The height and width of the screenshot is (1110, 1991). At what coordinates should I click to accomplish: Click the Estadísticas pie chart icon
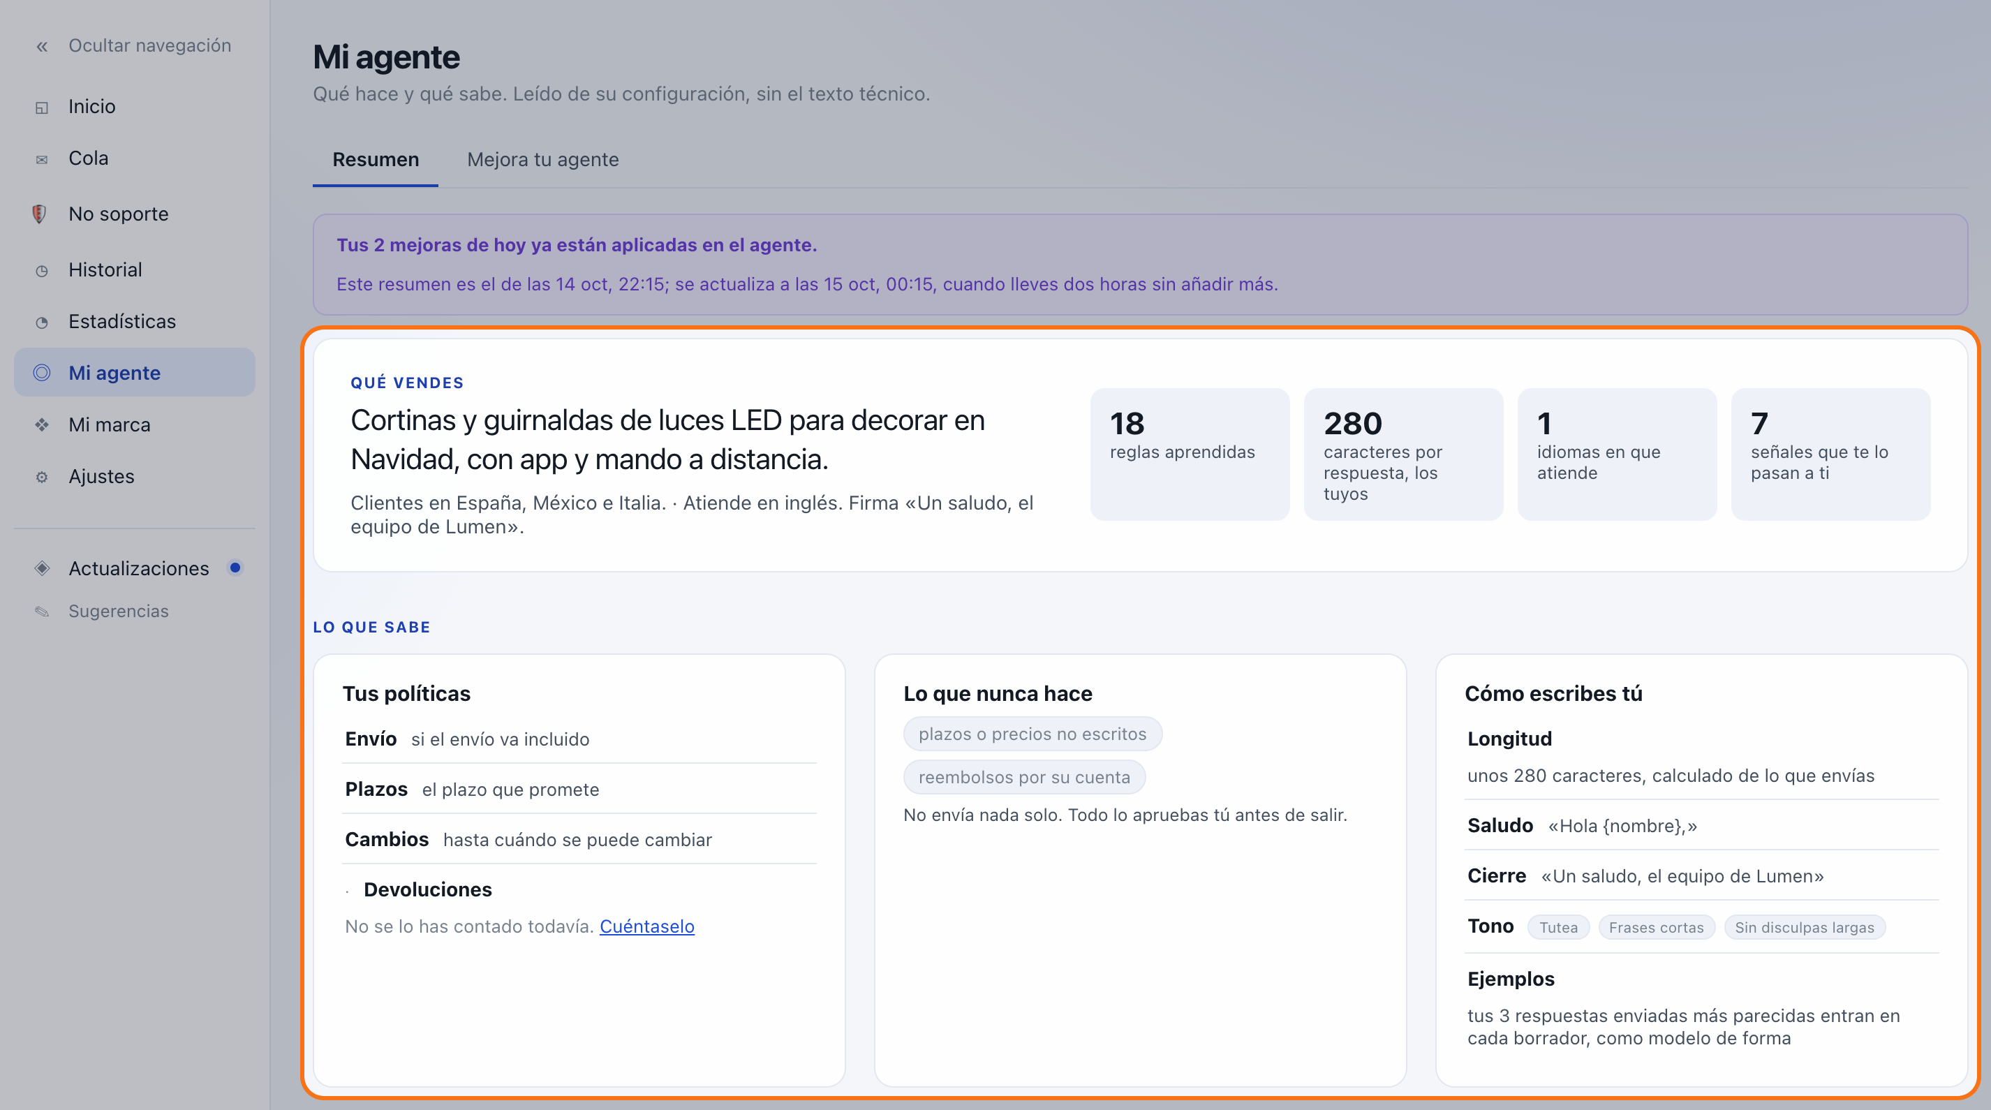pyautogui.click(x=42, y=323)
